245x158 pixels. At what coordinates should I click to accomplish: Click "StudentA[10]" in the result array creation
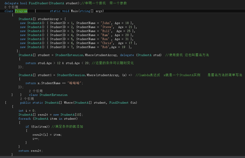point(71,115)
